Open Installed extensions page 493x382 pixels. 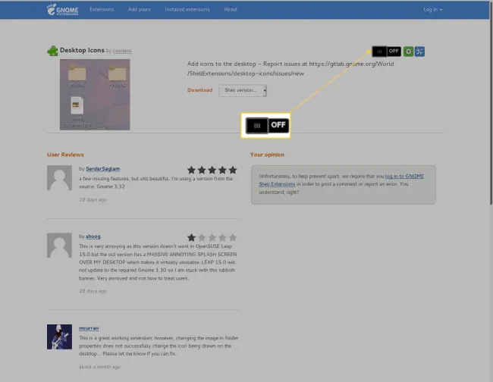[187, 9]
